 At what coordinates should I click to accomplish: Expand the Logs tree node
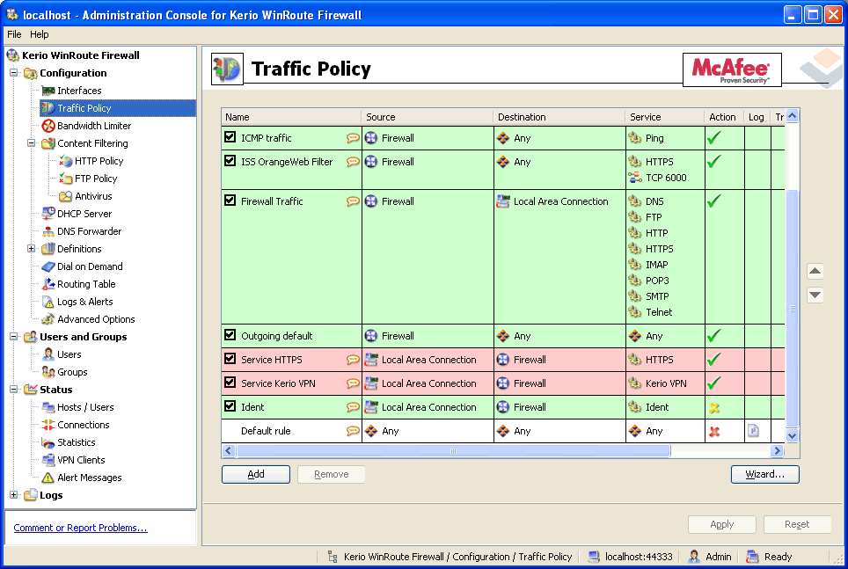(13, 494)
